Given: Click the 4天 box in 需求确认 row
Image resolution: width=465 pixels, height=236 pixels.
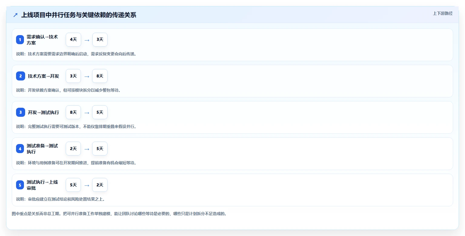Looking at the screenshot, I should 73,40.
